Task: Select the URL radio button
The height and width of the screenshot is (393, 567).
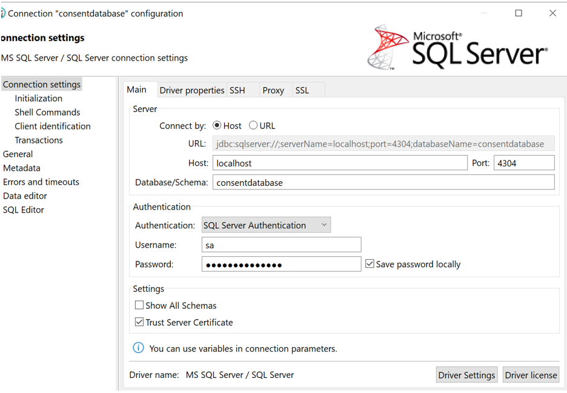Action: (x=254, y=125)
